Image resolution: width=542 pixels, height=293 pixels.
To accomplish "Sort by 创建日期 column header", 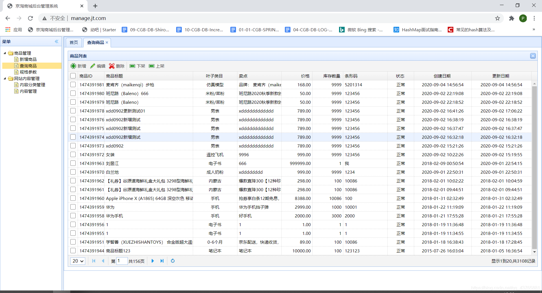I will click(x=443, y=76).
